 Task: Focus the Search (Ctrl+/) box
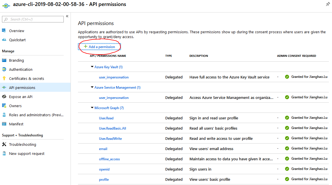tap(33, 19)
